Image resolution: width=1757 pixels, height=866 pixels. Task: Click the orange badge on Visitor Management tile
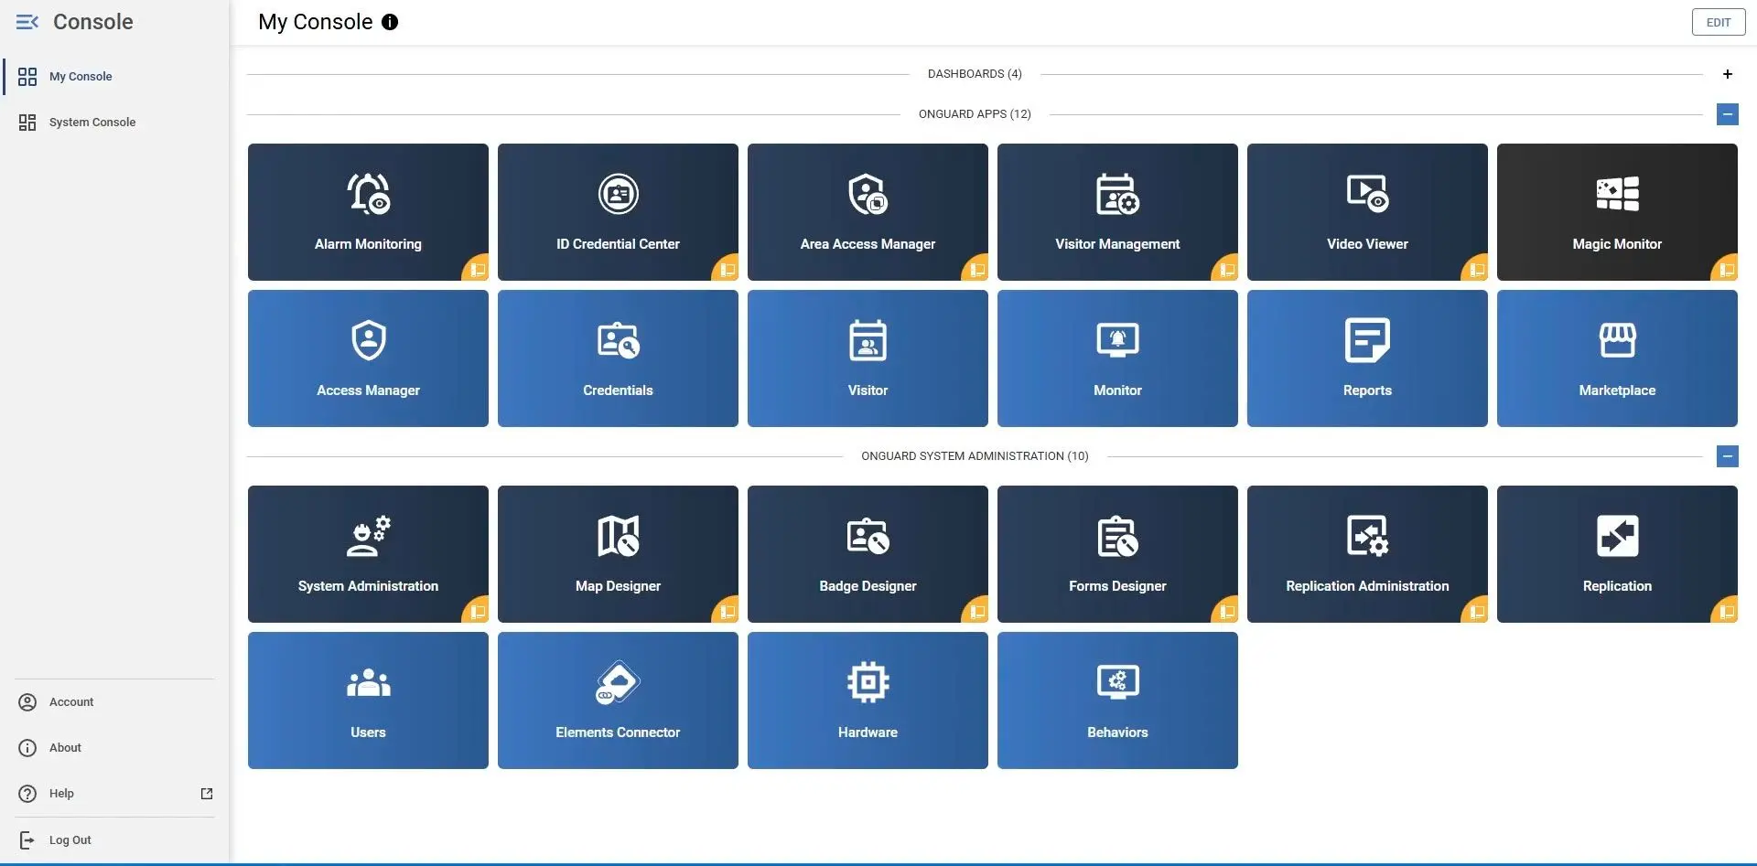point(1226,269)
